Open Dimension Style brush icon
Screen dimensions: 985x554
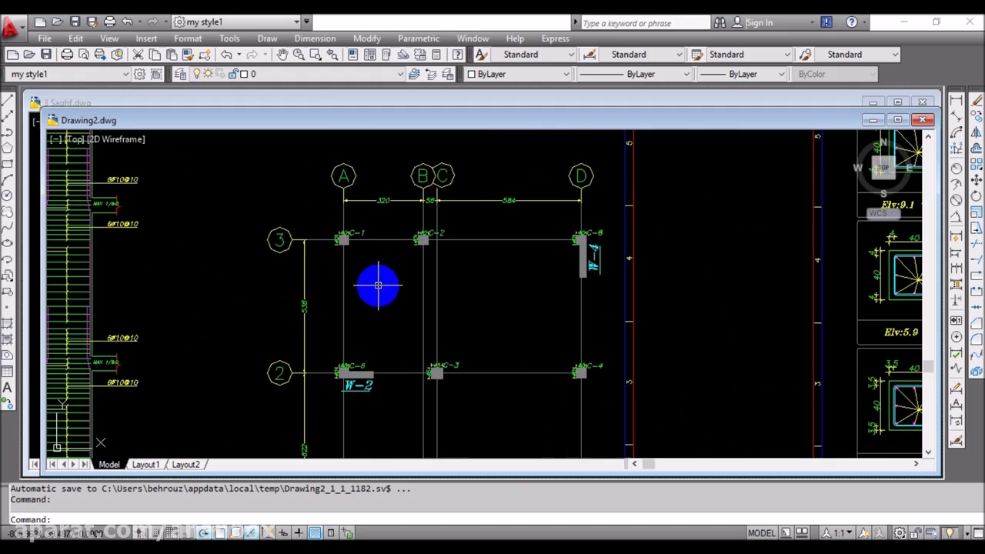pos(589,55)
